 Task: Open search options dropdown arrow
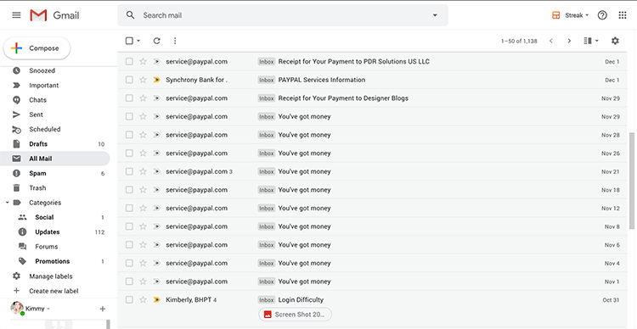(x=435, y=15)
